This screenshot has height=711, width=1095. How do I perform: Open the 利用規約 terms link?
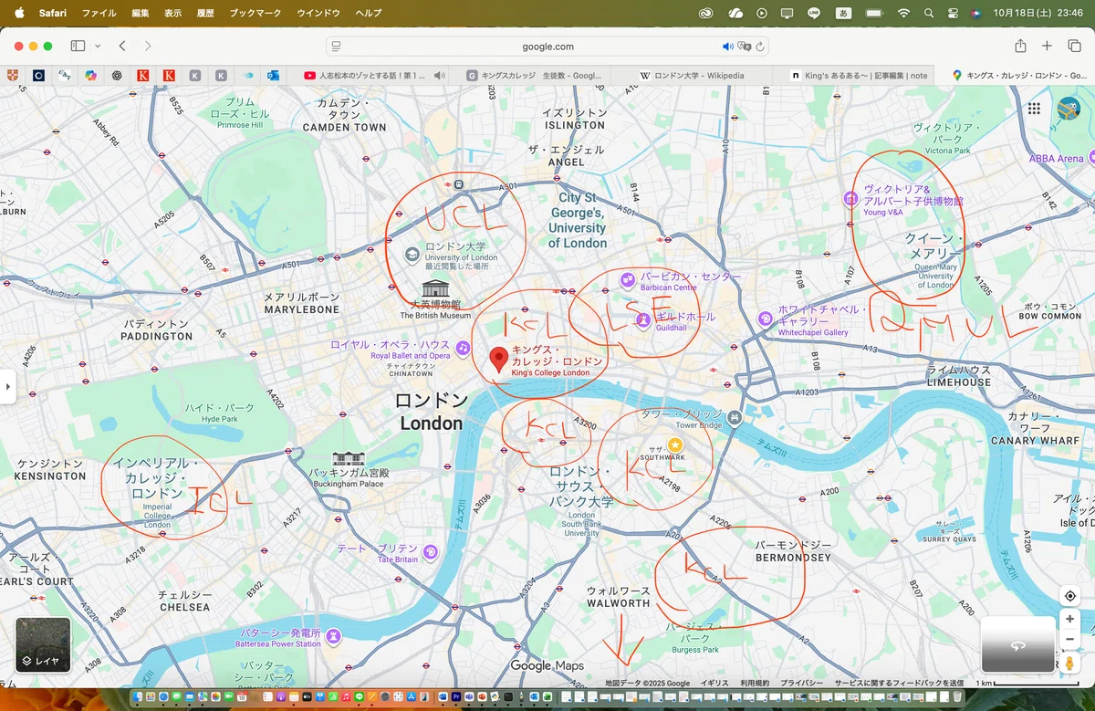755,683
